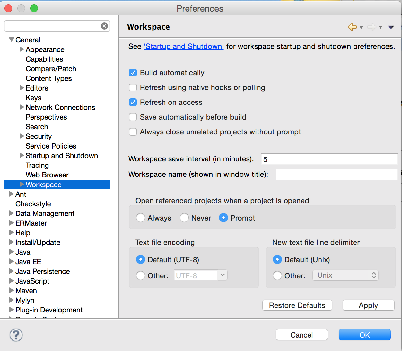Click the workspace name input field
This screenshot has width=402, height=351.
pyautogui.click(x=336, y=174)
